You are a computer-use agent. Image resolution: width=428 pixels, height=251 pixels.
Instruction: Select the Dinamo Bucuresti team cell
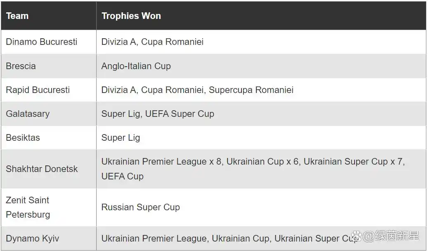point(49,42)
